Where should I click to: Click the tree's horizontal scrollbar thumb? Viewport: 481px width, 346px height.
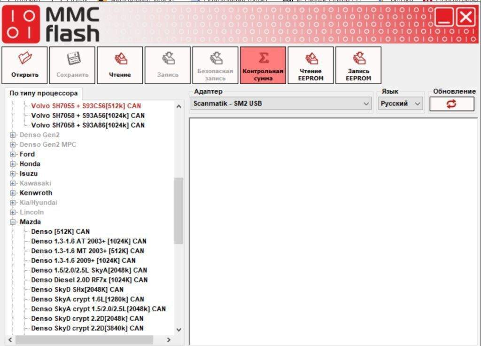pos(85,340)
